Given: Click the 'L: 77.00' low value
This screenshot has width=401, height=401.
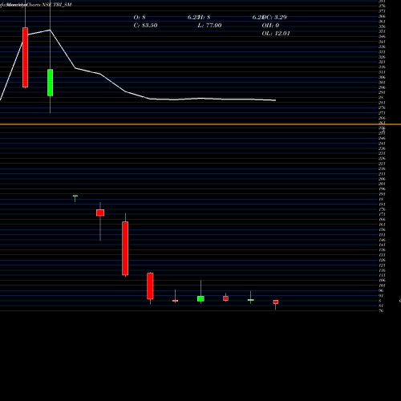Looking at the screenshot, I should (x=209, y=26).
